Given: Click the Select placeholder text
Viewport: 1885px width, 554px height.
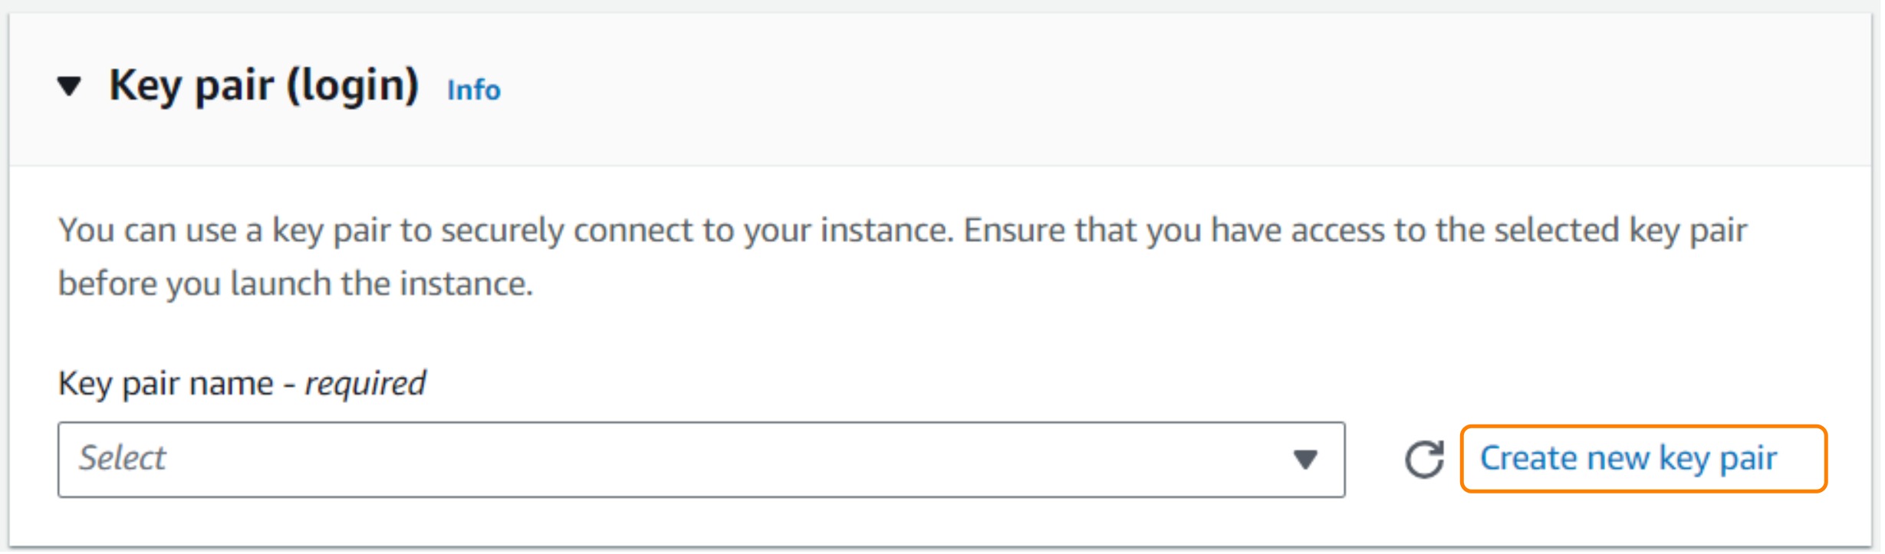Looking at the screenshot, I should coord(122,458).
